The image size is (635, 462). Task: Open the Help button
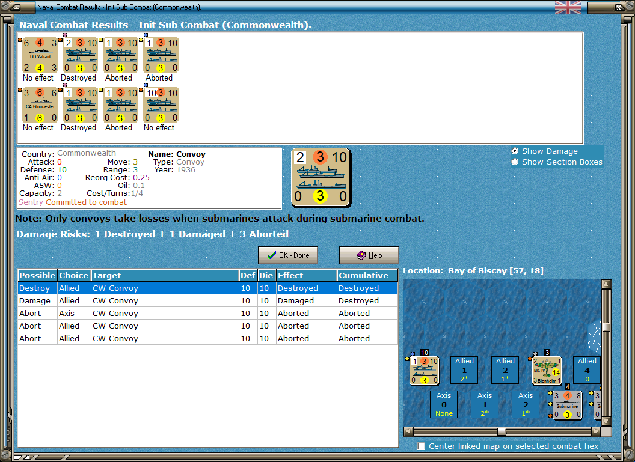click(x=369, y=255)
